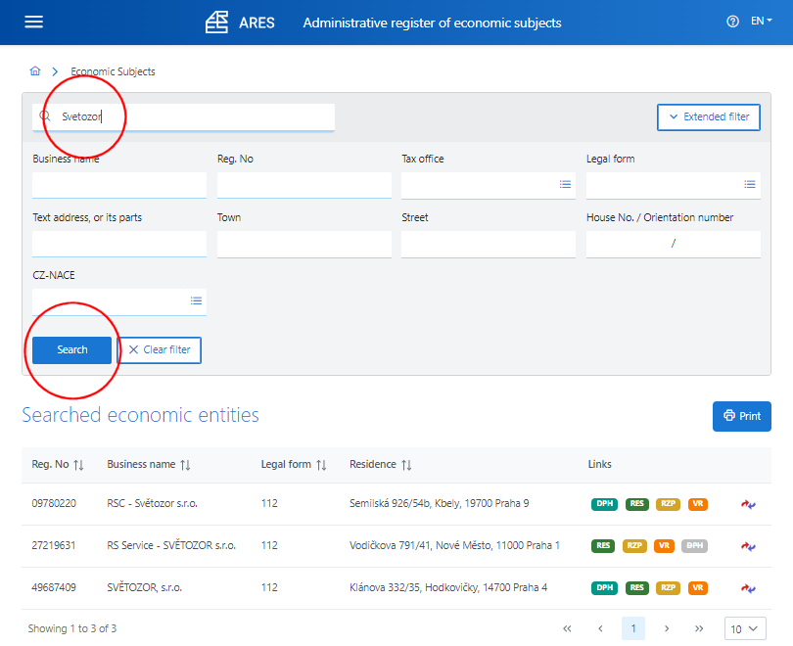
Task: Open the EN language dropdown
Action: (x=761, y=22)
